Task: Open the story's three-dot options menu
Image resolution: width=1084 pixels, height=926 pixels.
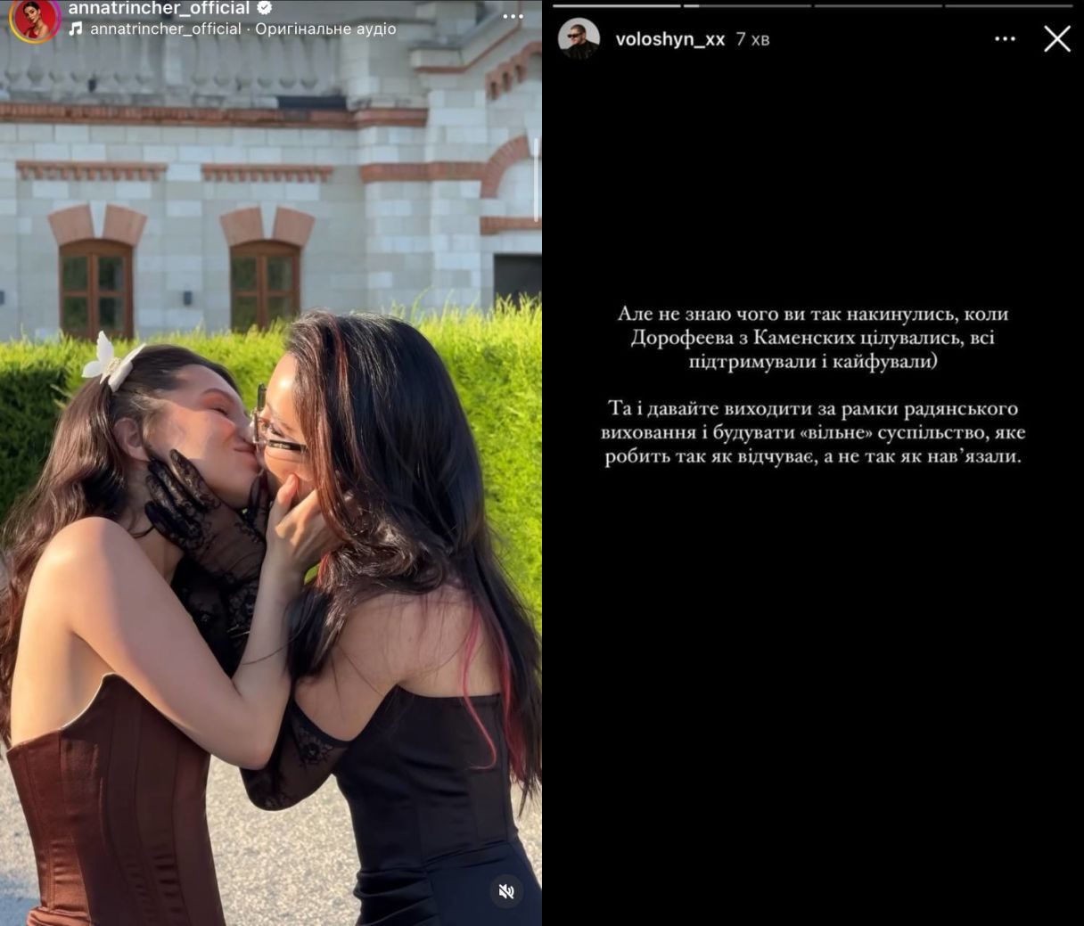Action: point(1005,38)
